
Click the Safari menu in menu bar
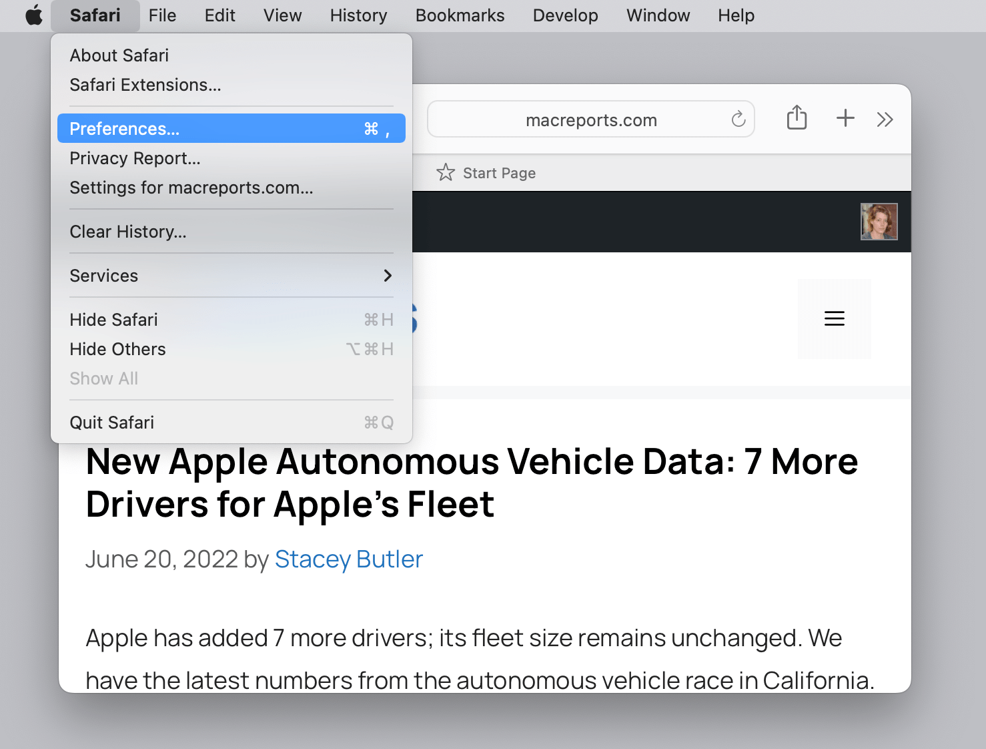point(95,15)
